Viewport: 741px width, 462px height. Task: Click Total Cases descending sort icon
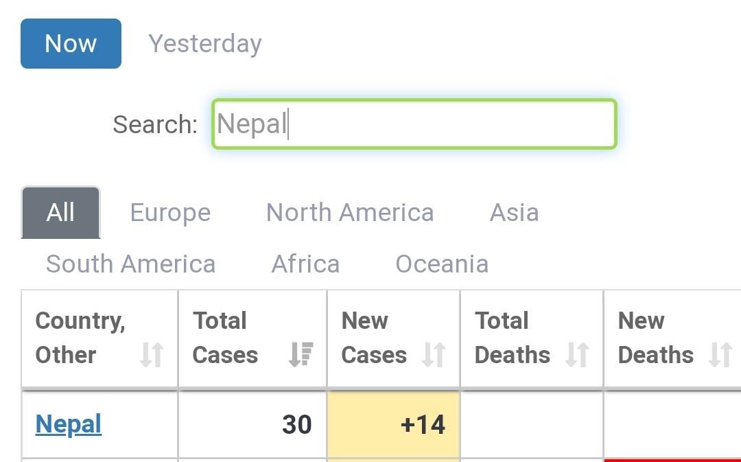click(301, 354)
